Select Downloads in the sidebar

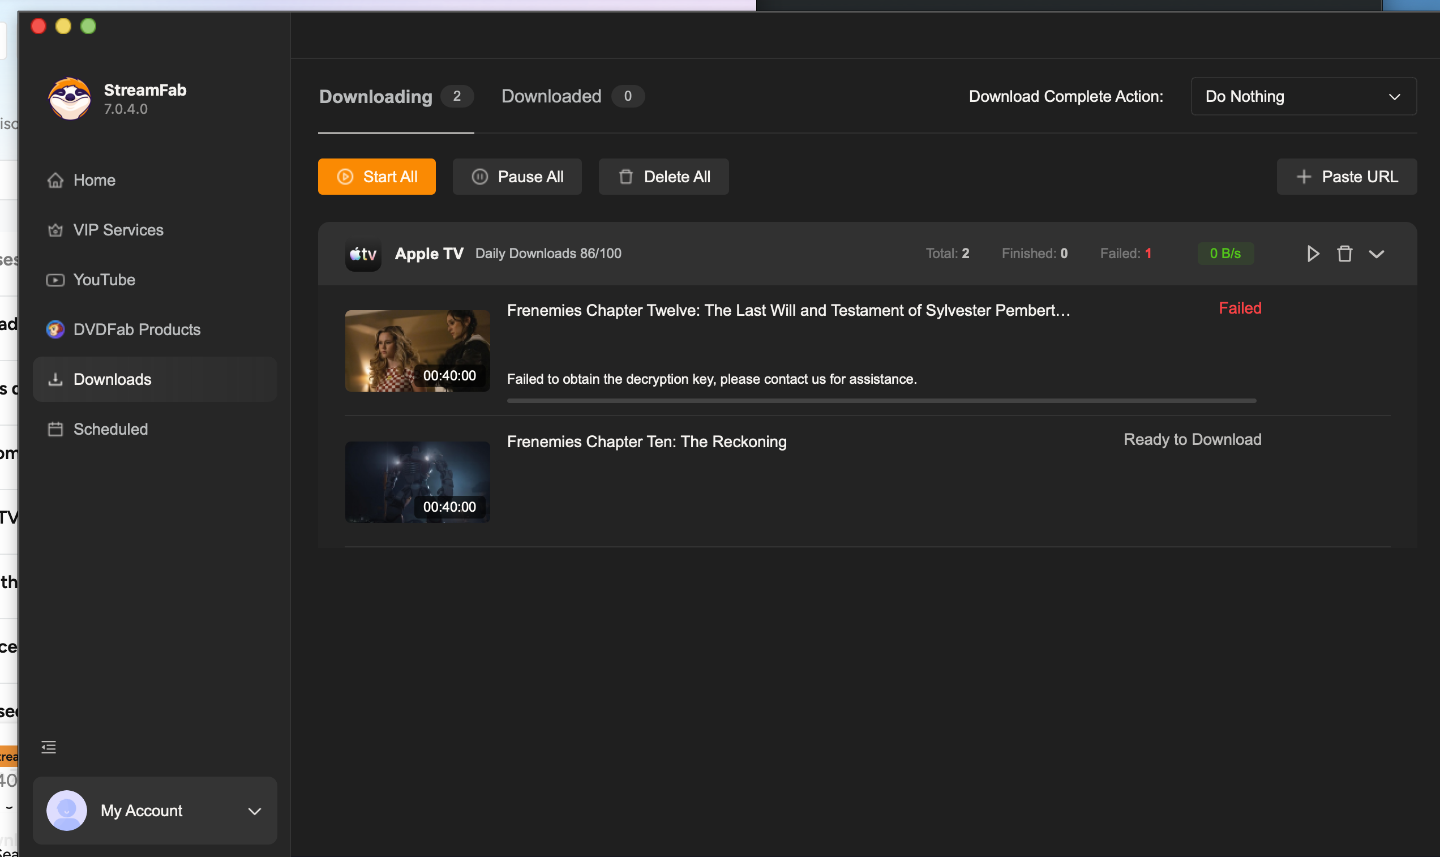pos(155,379)
